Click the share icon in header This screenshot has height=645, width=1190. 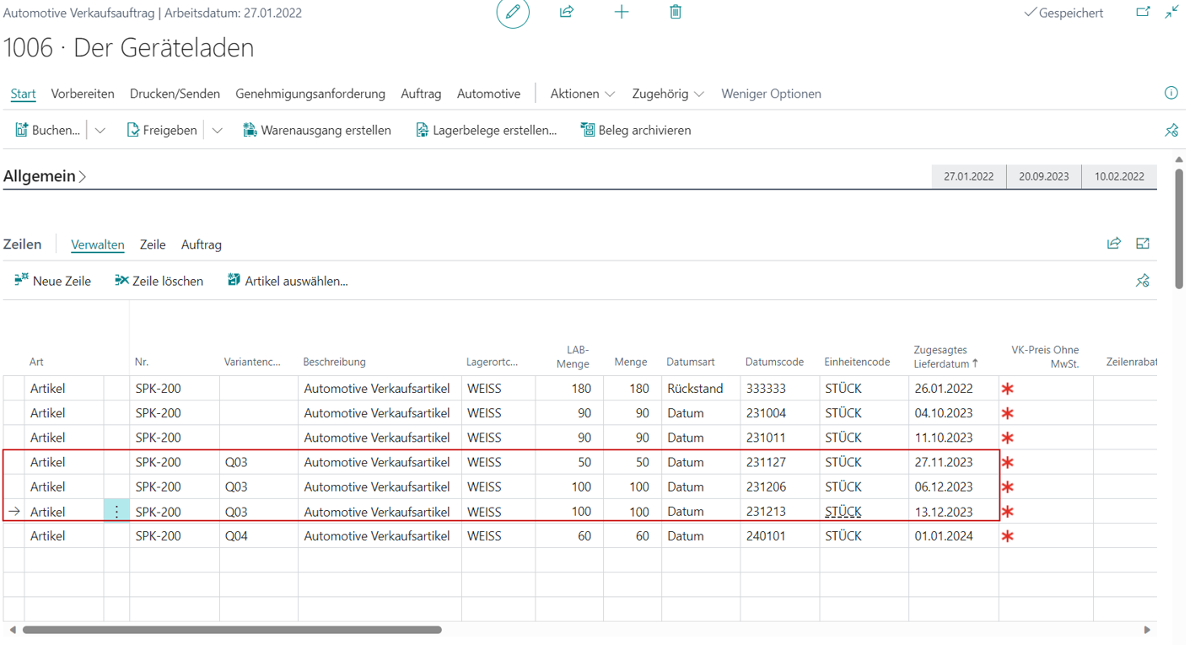coord(567,13)
